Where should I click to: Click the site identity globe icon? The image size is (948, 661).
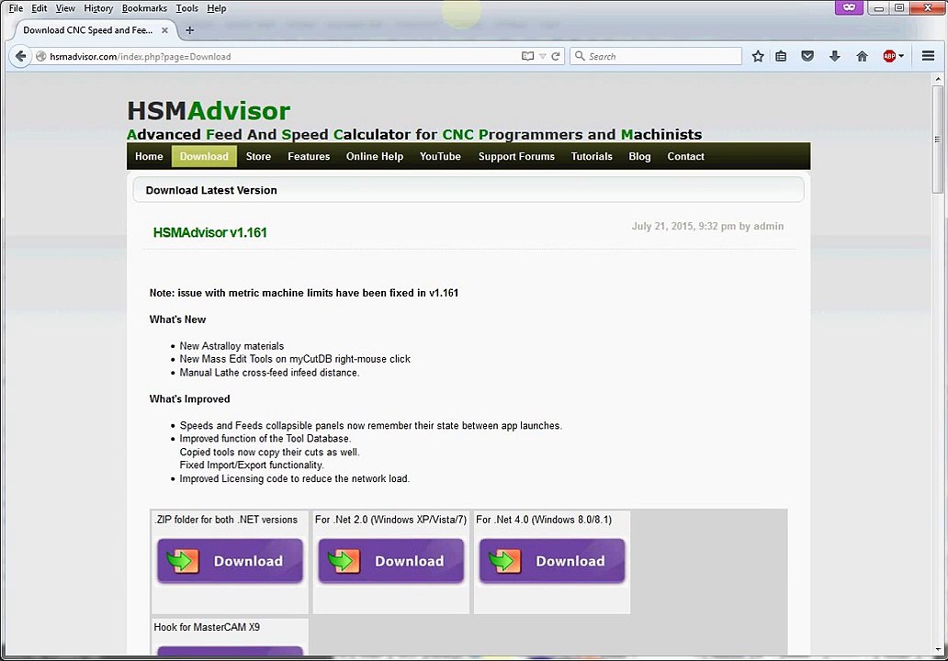tap(41, 56)
